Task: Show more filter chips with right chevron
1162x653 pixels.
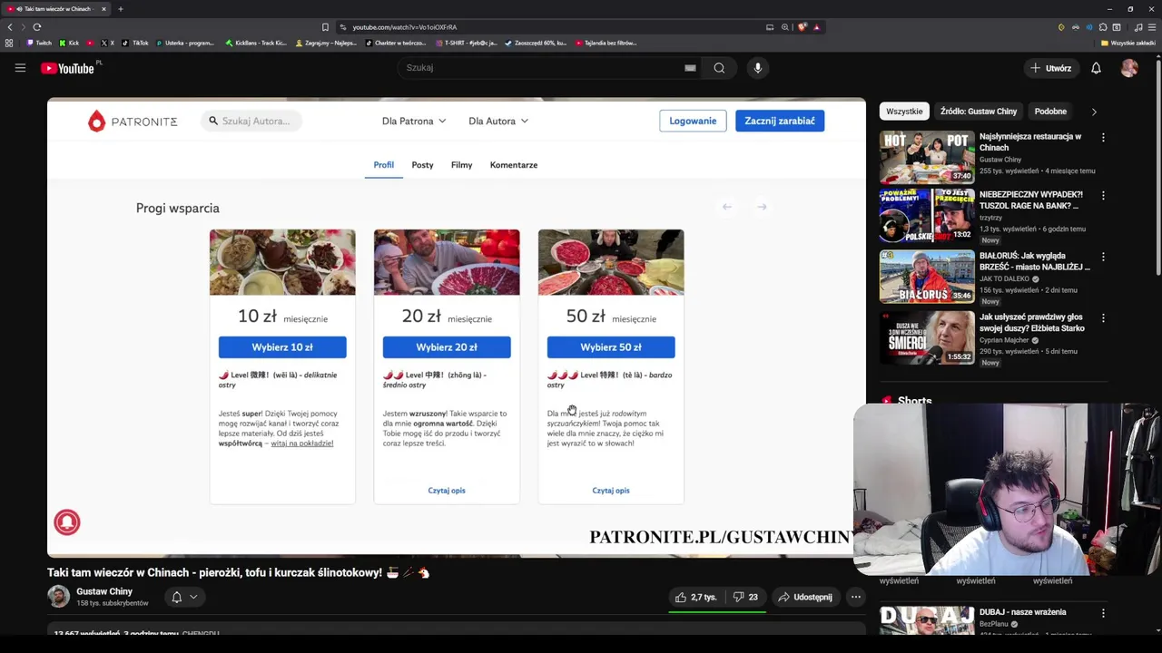Action: pos(1094,112)
